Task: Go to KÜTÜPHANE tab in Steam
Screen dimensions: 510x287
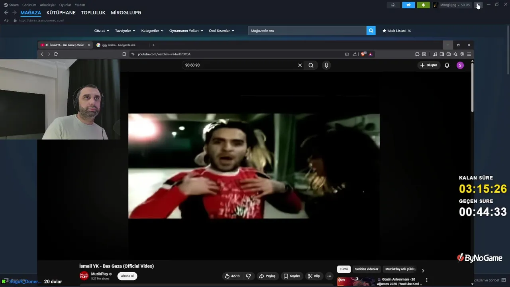Action: tap(61, 13)
